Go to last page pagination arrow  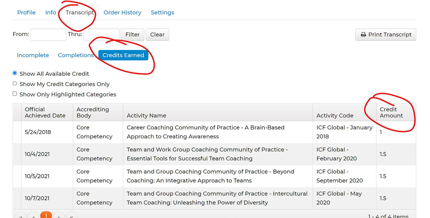point(72,215)
